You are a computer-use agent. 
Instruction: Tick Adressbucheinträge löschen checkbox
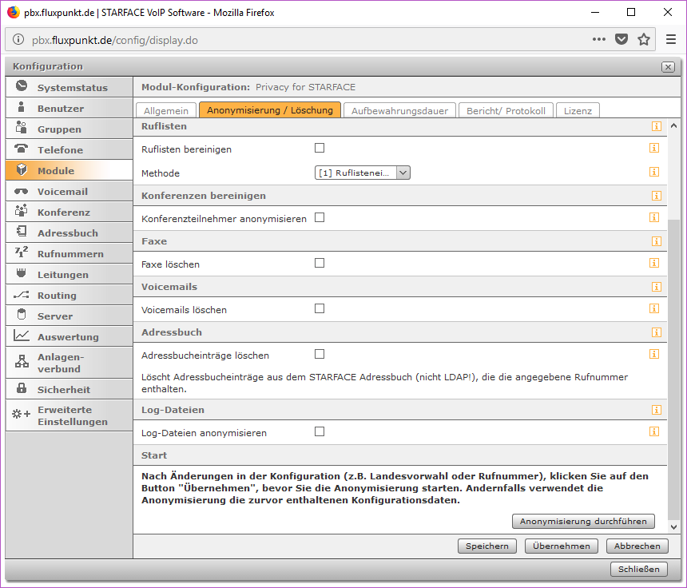click(320, 354)
